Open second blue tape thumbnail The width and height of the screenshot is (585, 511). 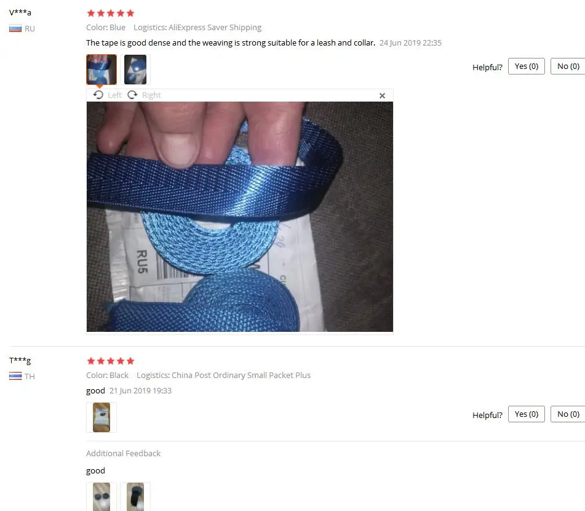pyautogui.click(x=135, y=70)
